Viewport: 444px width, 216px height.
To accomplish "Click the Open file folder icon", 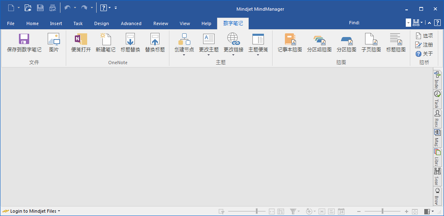I will (28, 8).
